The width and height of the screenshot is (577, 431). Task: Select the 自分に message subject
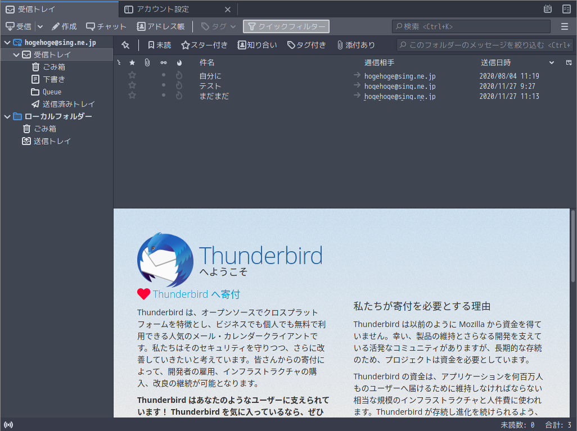click(210, 76)
